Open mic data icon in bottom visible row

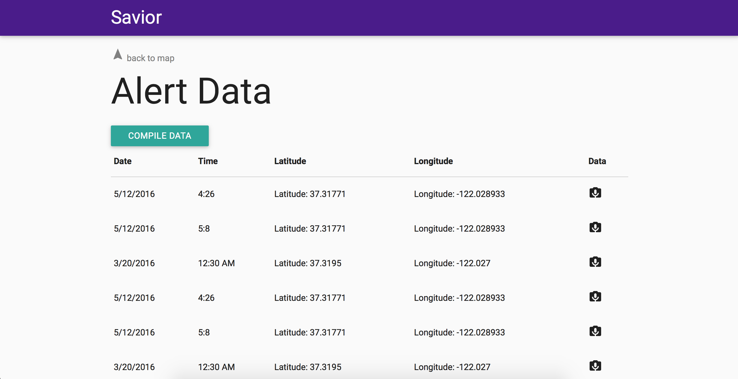(595, 366)
